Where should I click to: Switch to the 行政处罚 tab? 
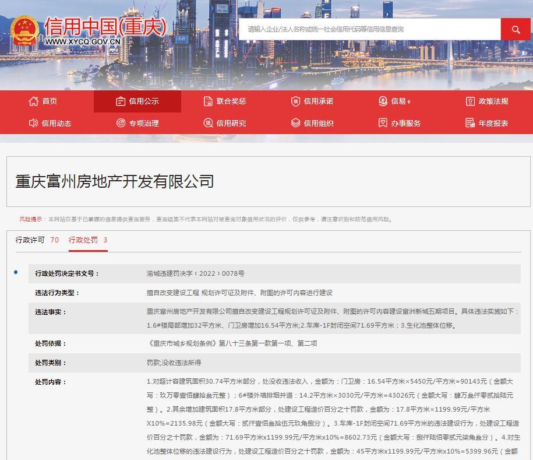coord(83,240)
